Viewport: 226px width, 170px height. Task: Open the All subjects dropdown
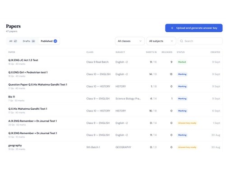[161, 41]
